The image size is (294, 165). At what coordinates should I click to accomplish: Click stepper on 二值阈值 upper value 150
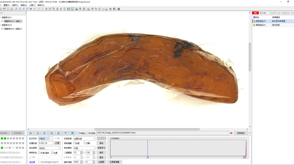coord(94,153)
